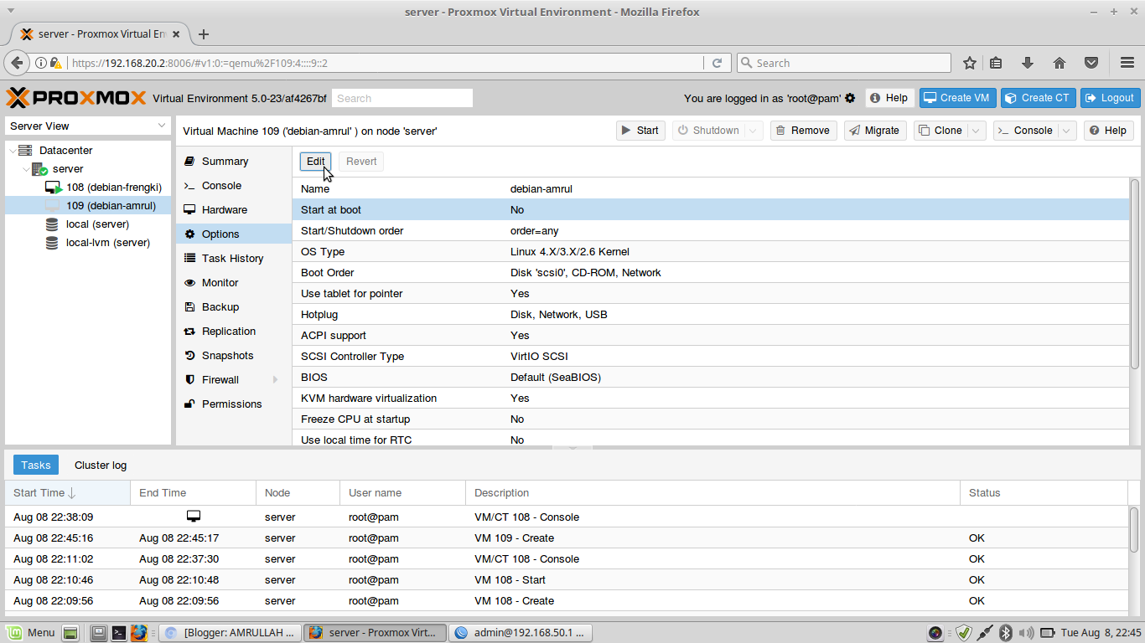Screen dimensions: 1145x643
Task: Go back using Firefox's back arrow
Action: point(17,63)
